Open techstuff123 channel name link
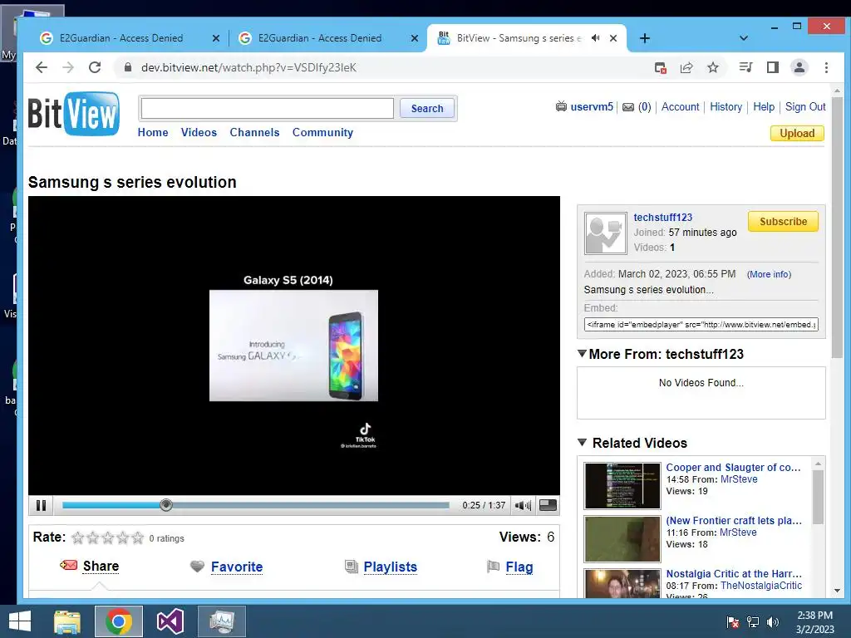The image size is (851, 638). (662, 218)
